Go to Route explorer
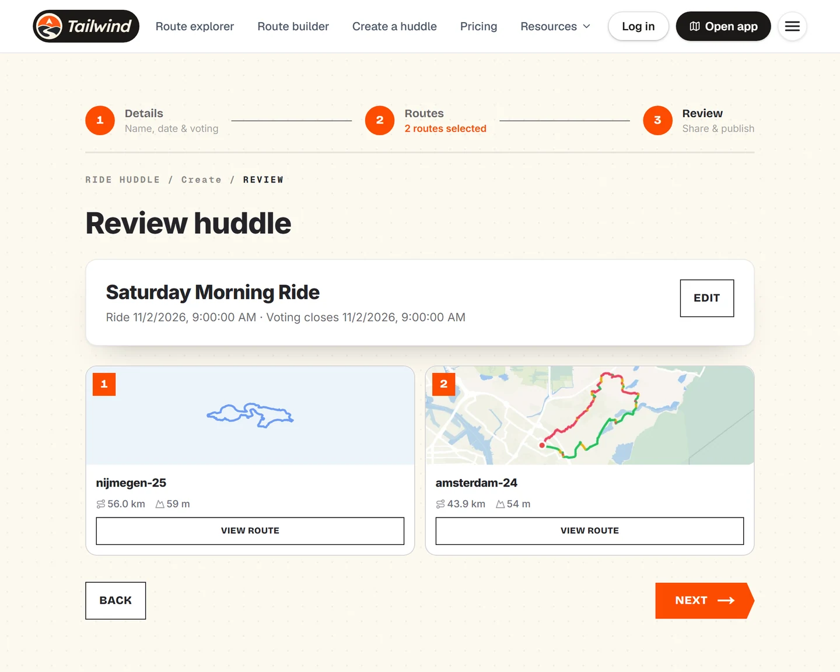840x672 pixels. [x=195, y=26]
